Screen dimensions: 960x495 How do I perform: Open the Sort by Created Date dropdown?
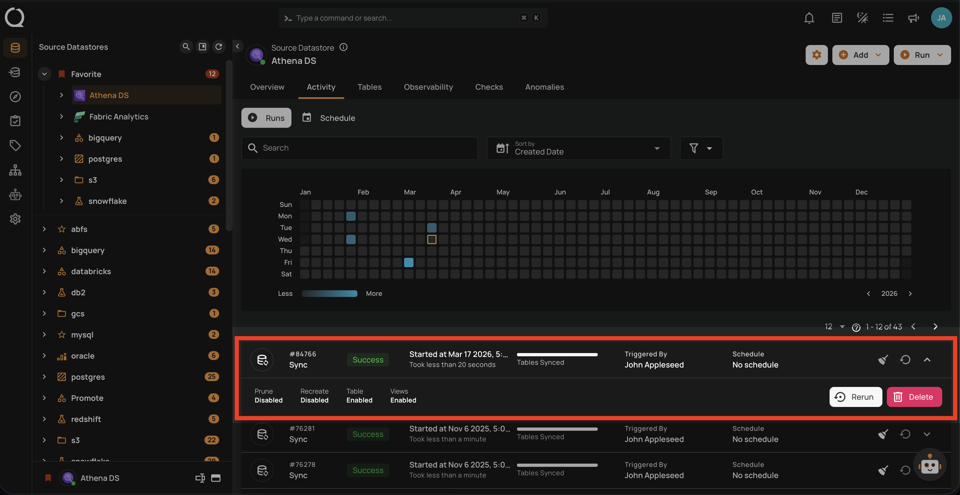(x=578, y=148)
